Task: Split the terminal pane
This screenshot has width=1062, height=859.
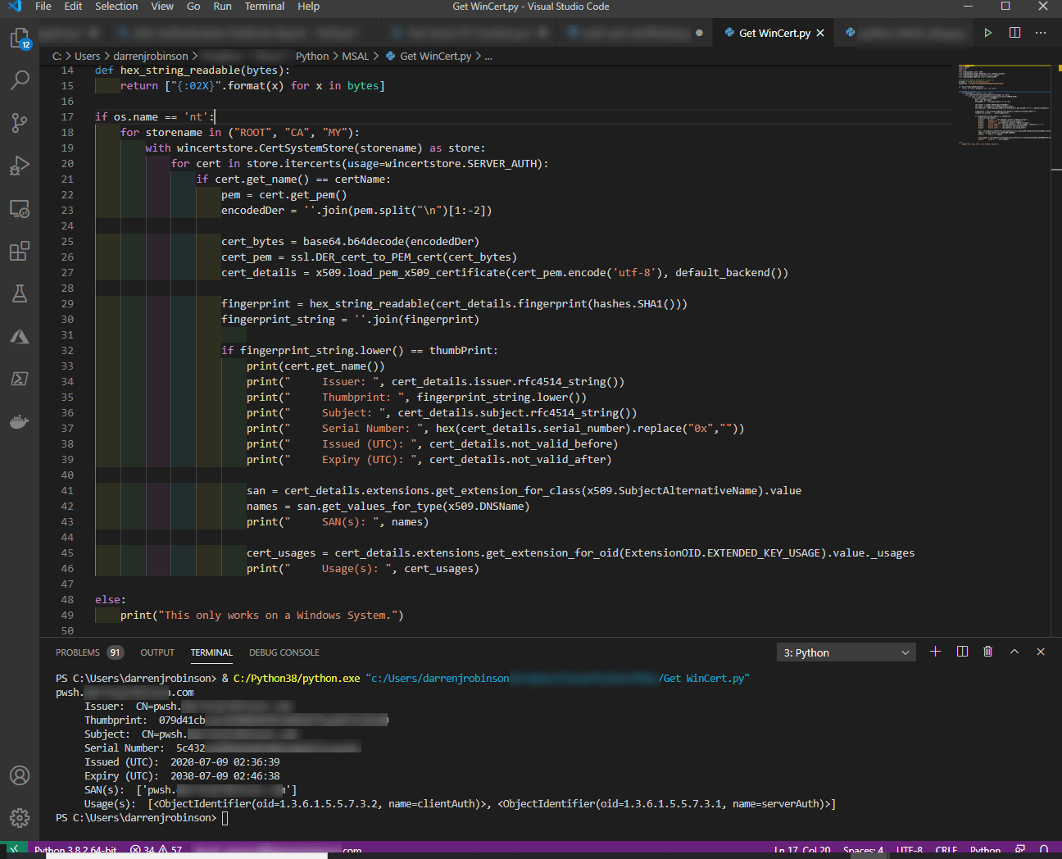Action: [x=962, y=652]
